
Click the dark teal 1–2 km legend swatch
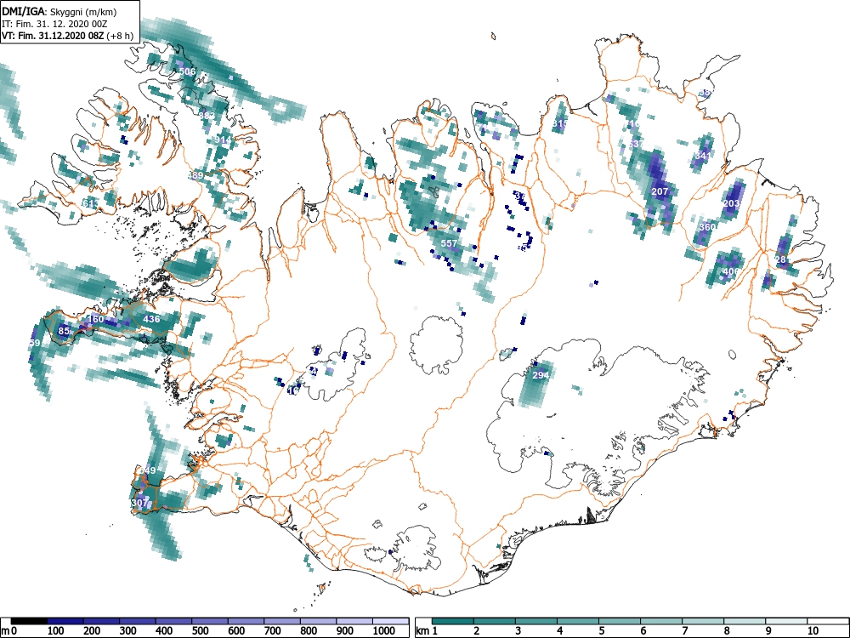tap(453, 621)
